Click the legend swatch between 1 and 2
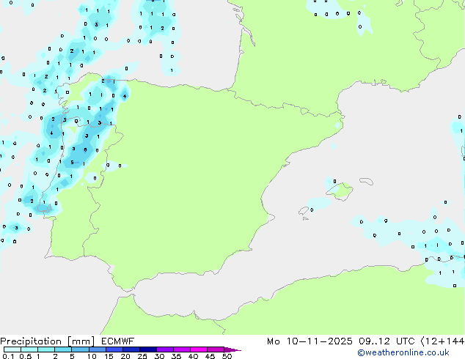Viewport: 465px width, 359px height. pos(46,349)
